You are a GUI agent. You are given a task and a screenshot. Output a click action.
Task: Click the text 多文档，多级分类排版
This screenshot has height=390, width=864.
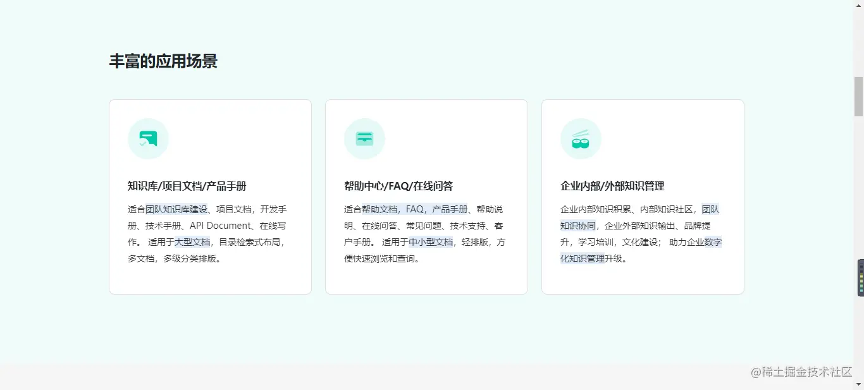coord(172,259)
